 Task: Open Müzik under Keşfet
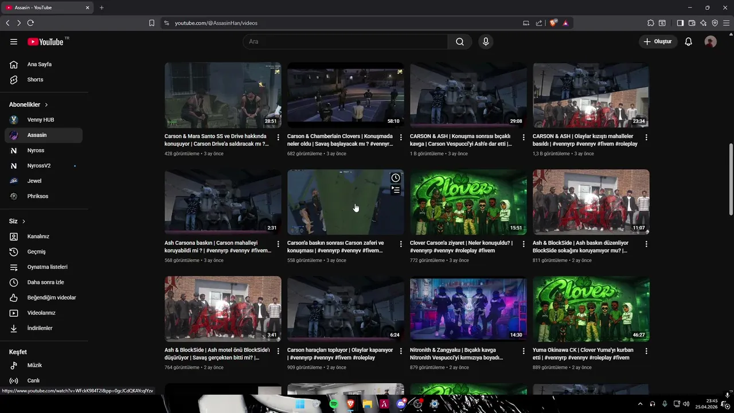(x=44, y=365)
